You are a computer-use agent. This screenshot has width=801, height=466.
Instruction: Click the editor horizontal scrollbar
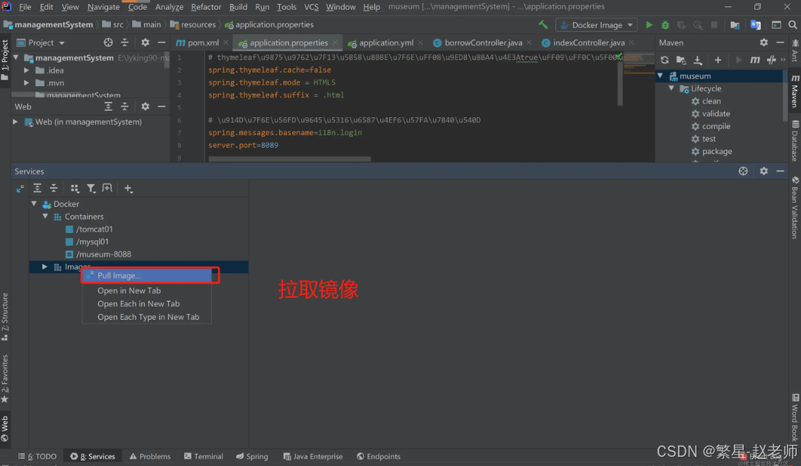[290, 159]
